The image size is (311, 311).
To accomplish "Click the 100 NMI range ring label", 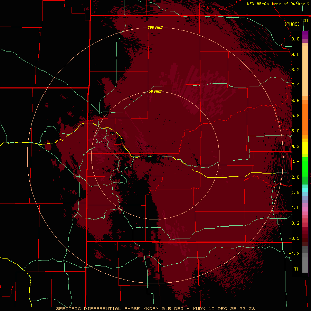I will coord(155,27).
